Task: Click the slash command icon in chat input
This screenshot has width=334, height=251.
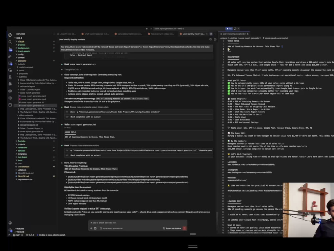Action: click(95, 228)
